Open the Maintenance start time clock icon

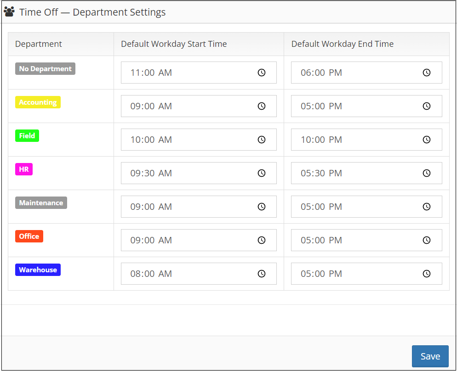click(x=261, y=207)
